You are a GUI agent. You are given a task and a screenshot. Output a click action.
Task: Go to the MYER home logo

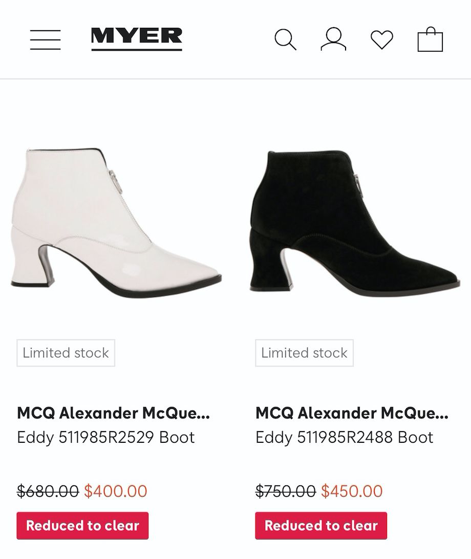pyautogui.click(x=136, y=38)
